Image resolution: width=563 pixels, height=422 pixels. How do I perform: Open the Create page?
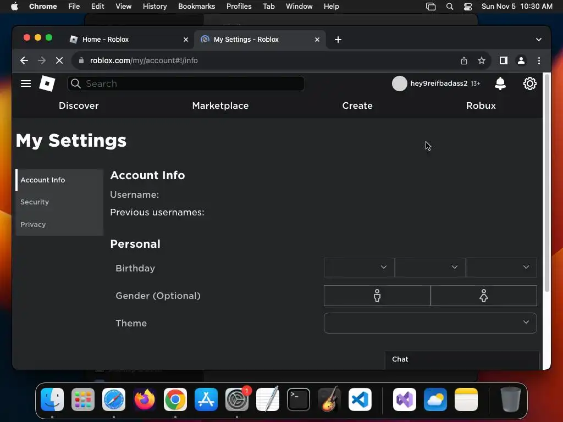coord(357,105)
